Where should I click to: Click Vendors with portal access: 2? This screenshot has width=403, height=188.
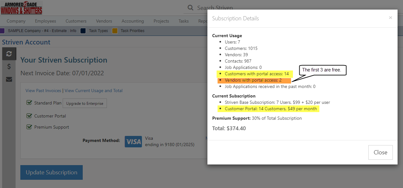[253, 80]
